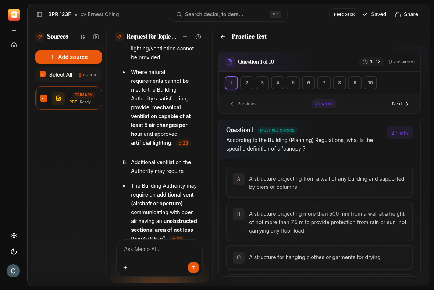This screenshot has height=290, width=434.
Task: Select answer option A
Action: coord(319,183)
